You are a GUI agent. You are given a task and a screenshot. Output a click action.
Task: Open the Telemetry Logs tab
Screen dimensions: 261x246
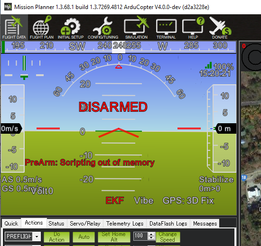click(x=125, y=223)
